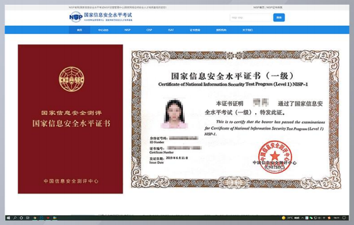Select NISP in the blue navigation bar
This screenshot has height=225, width=354.
point(128,30)
